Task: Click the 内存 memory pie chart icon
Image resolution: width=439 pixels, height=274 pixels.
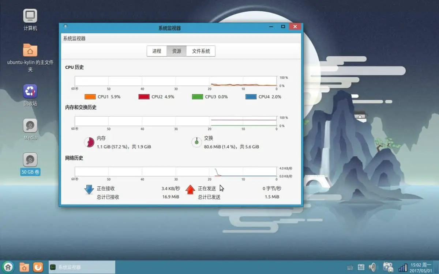Action: (89, 142)
